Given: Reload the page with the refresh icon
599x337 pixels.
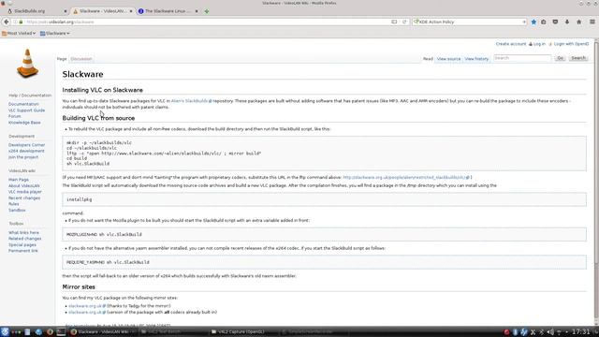Looking at the screenshot, I should click(x=404, y=22).
